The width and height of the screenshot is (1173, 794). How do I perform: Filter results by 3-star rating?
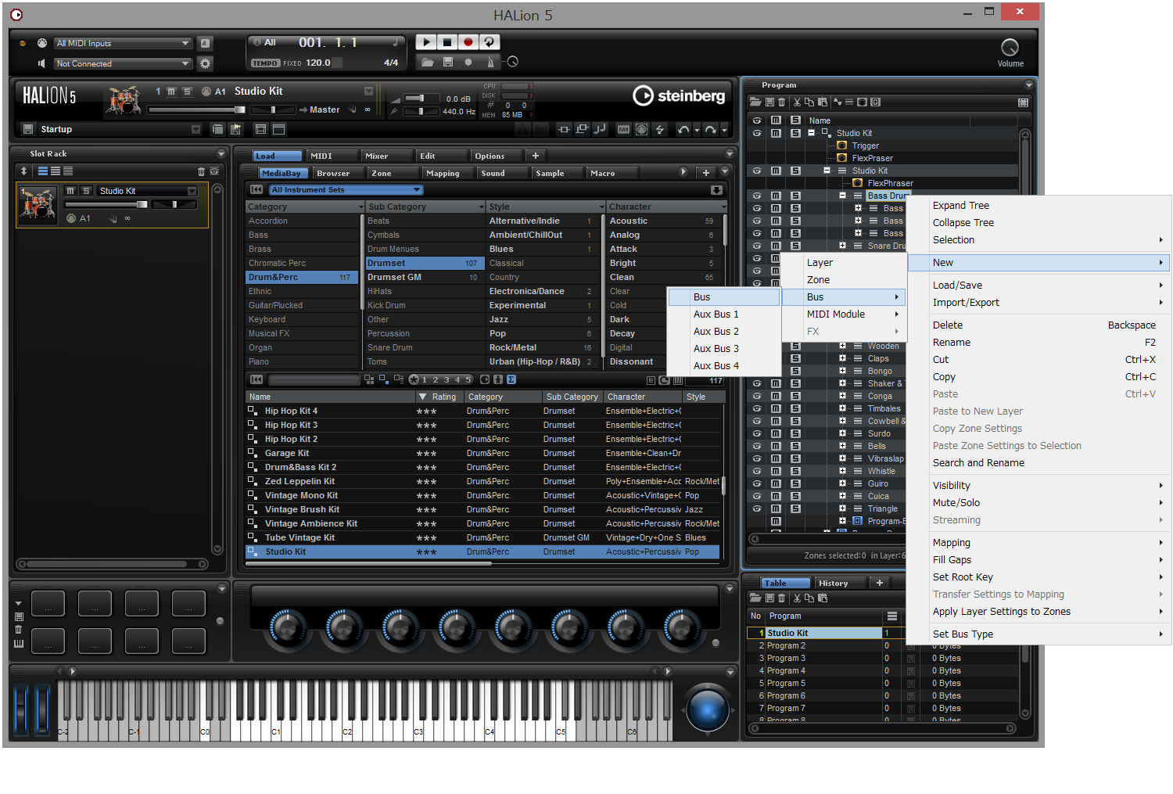click(x=447, y=379)
